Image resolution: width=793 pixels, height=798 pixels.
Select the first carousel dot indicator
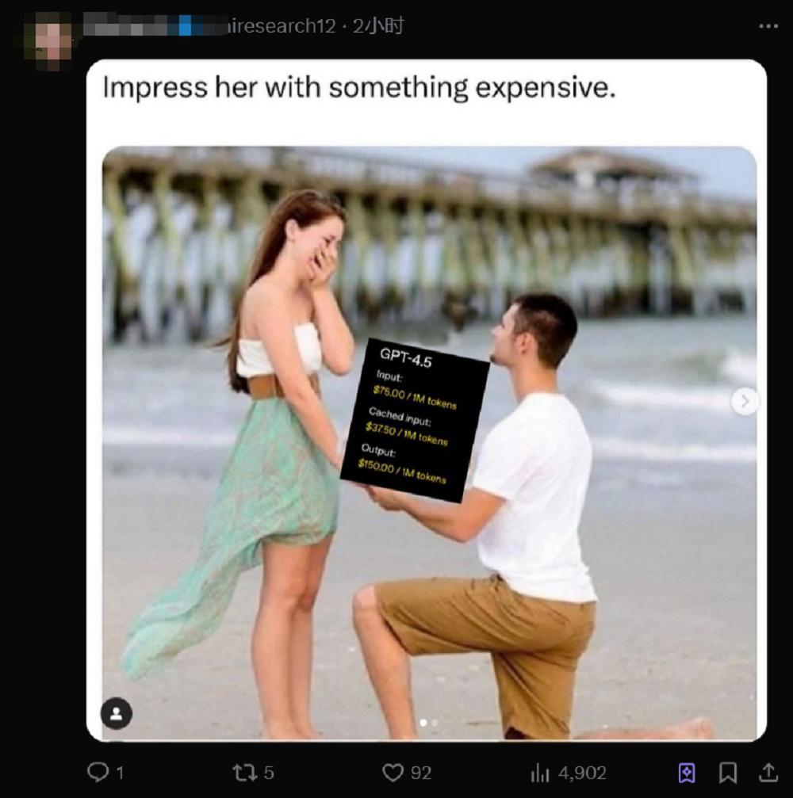423,722
